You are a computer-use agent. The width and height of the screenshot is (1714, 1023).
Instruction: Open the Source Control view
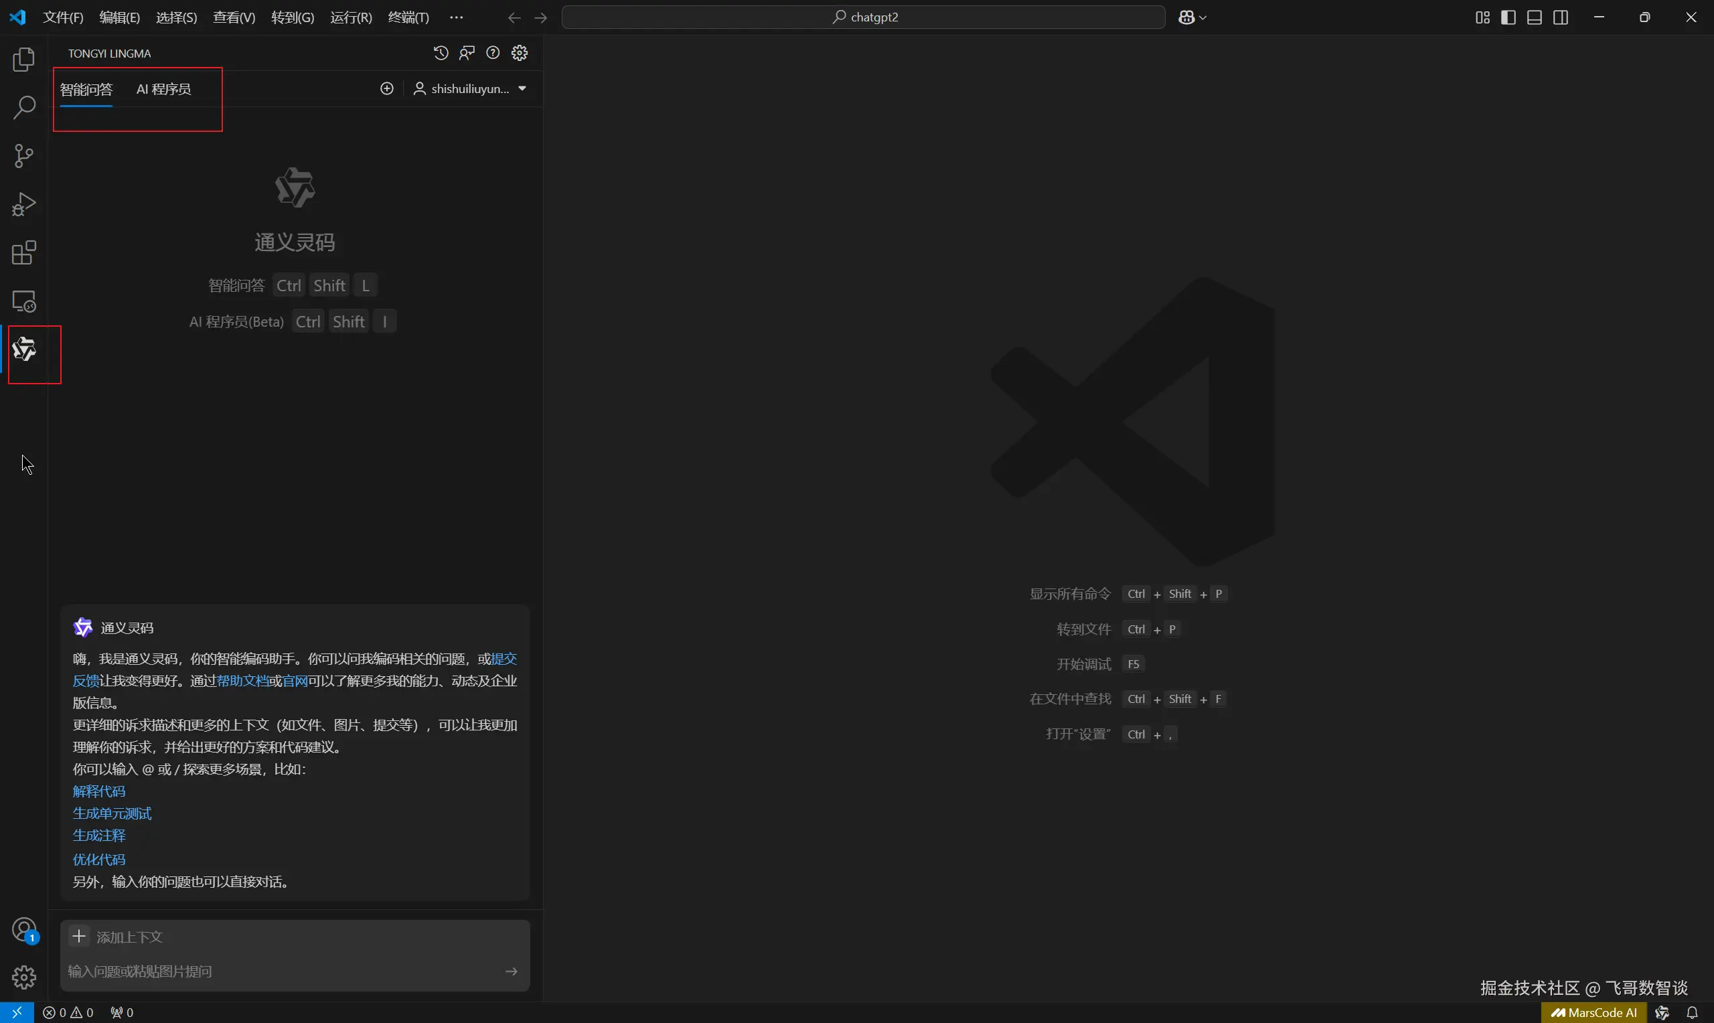[24, 156]
